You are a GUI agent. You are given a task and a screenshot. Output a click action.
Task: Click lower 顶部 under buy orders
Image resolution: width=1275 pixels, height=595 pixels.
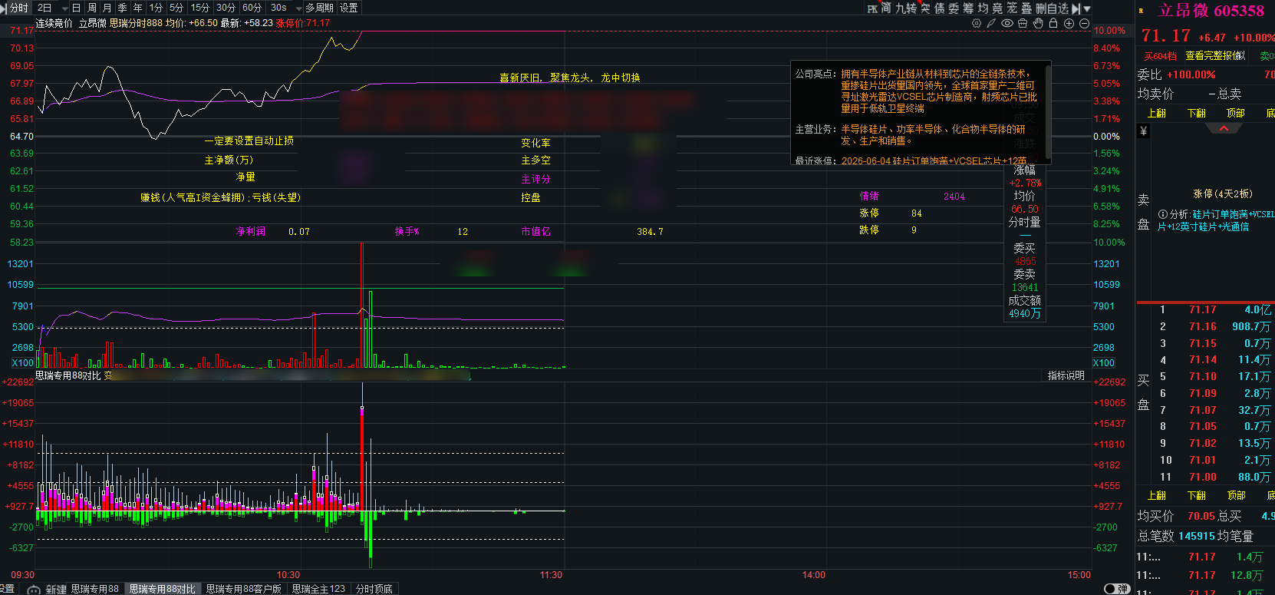coord(1236,495)
